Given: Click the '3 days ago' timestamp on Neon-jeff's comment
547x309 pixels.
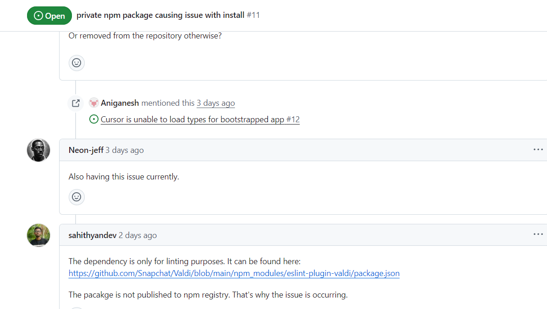Looking at the screenshot, I should (124, 150).
